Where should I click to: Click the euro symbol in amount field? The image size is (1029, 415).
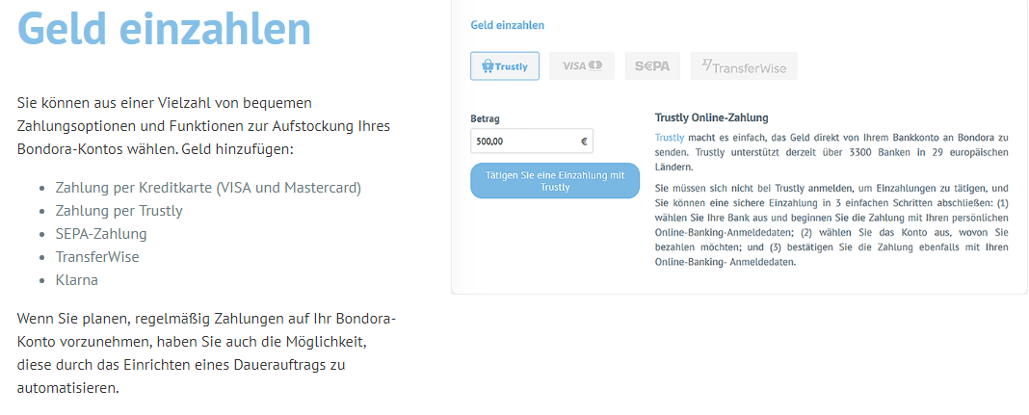click(x=584, y=141)
